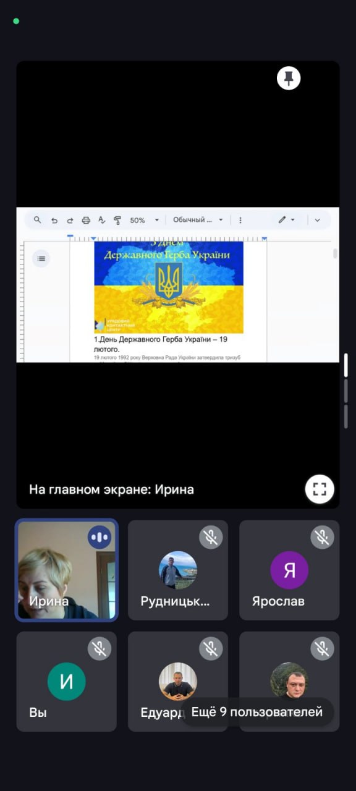Screen dimensions: 356x791
Task: Open fullscreen view of the shared presentation
Action: click(320, 489)
